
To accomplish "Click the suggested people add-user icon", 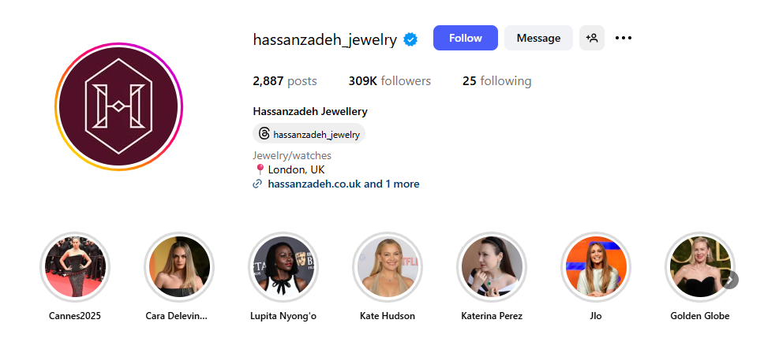I will pyautogui.click(x=592, y=38).
